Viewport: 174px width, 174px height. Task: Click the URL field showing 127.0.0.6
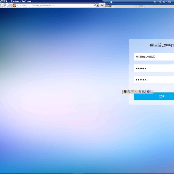click(55, 5)
